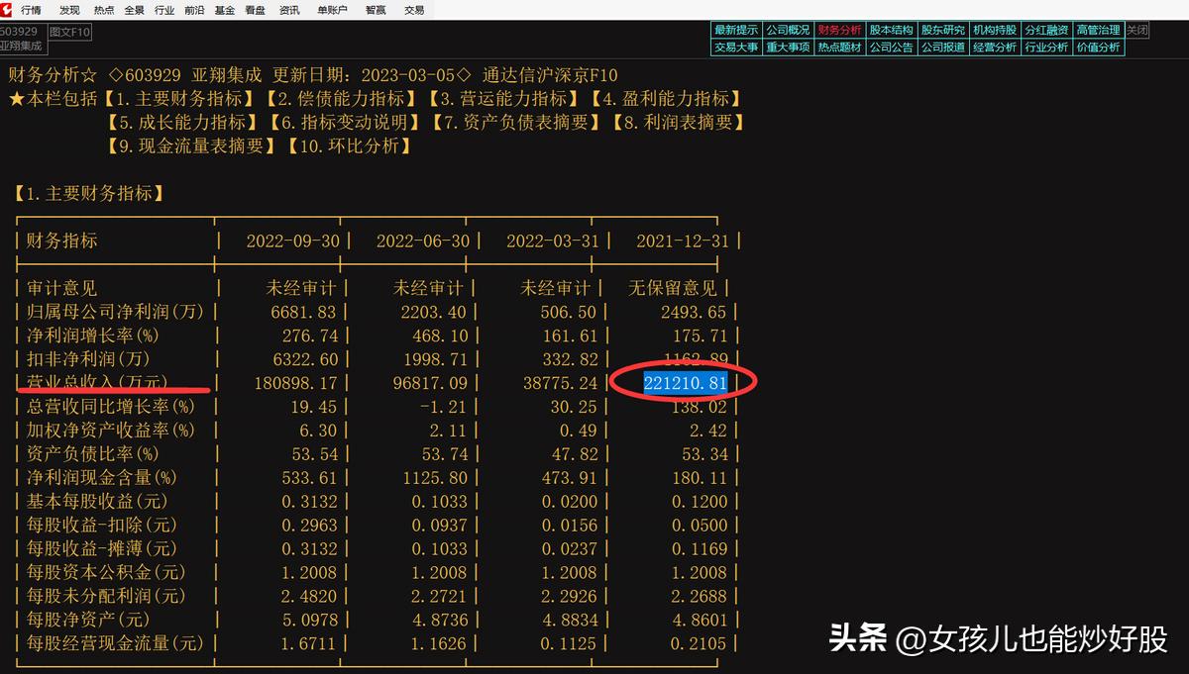The width and height of the screenshot is (1189, 674).
Task: Open the 行业 menu
Action: click(164, 10)
